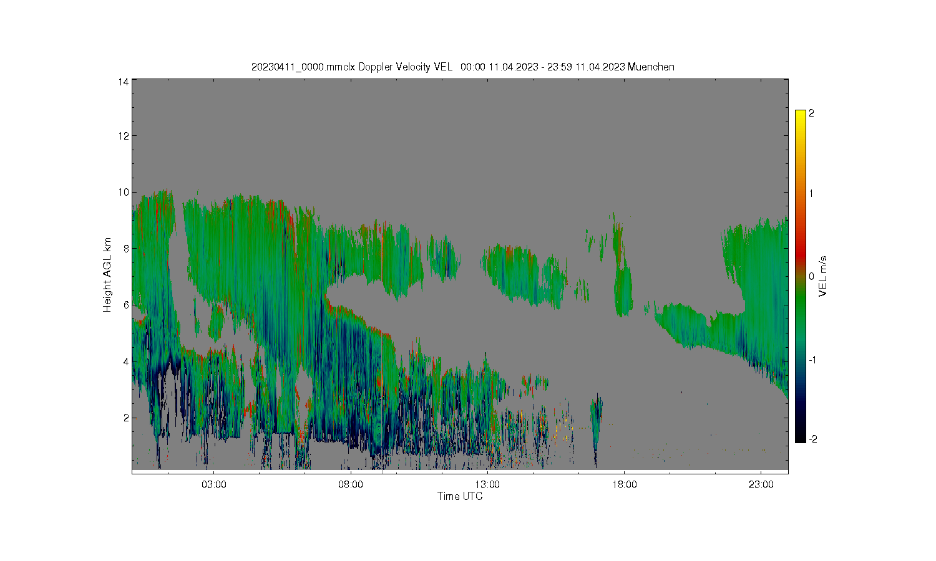Click the colorbar's value label -1
The height and width of the screenshot is (561, 936).
[812, 360]
